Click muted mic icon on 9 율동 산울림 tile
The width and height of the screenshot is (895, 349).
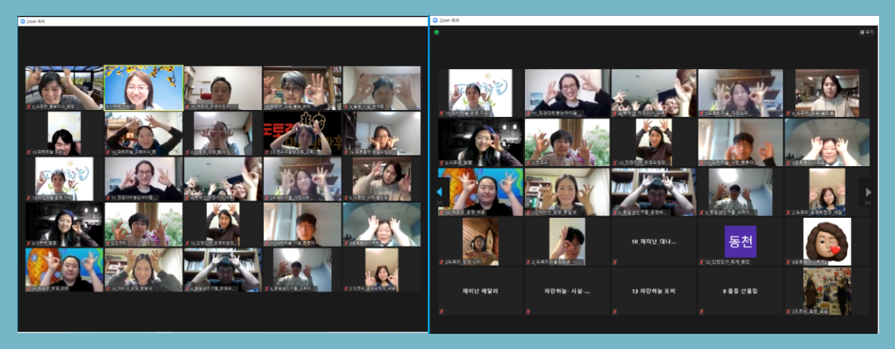click(x=702, y=311)
